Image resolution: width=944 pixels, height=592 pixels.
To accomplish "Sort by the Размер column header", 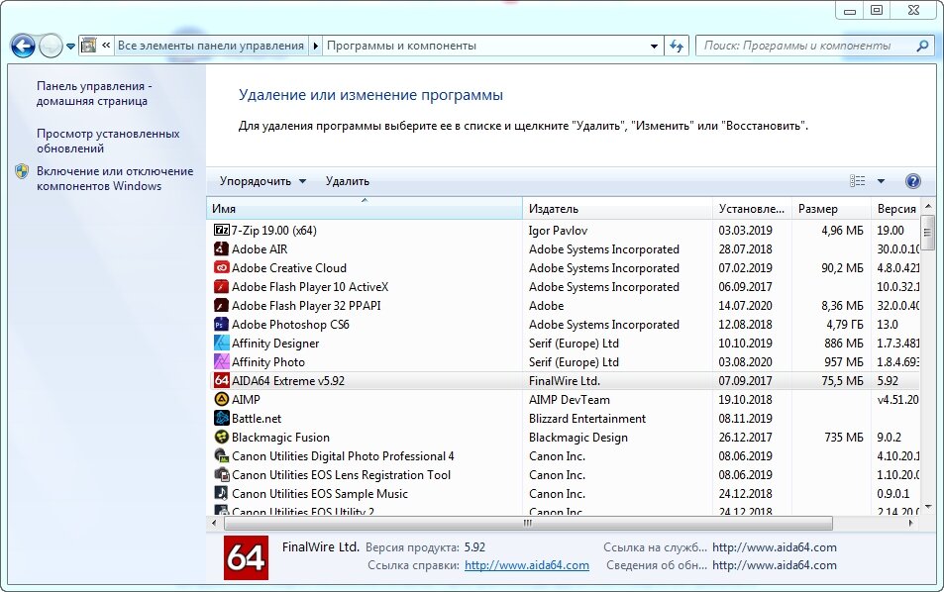I will 831,209.
